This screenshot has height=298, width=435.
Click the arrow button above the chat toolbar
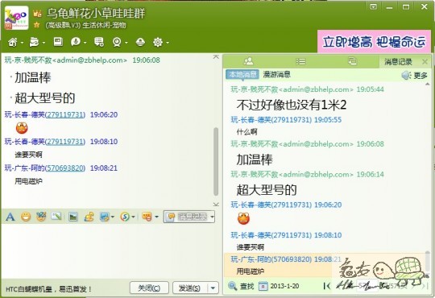click(x=216, y=205)
